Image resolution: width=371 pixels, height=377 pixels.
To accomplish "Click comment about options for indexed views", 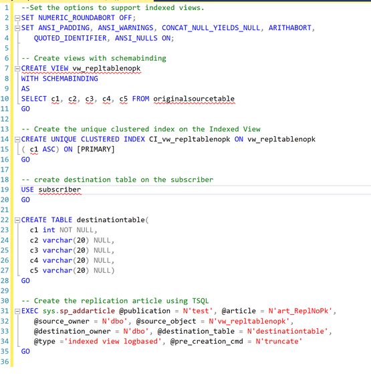I will [113, 8].
